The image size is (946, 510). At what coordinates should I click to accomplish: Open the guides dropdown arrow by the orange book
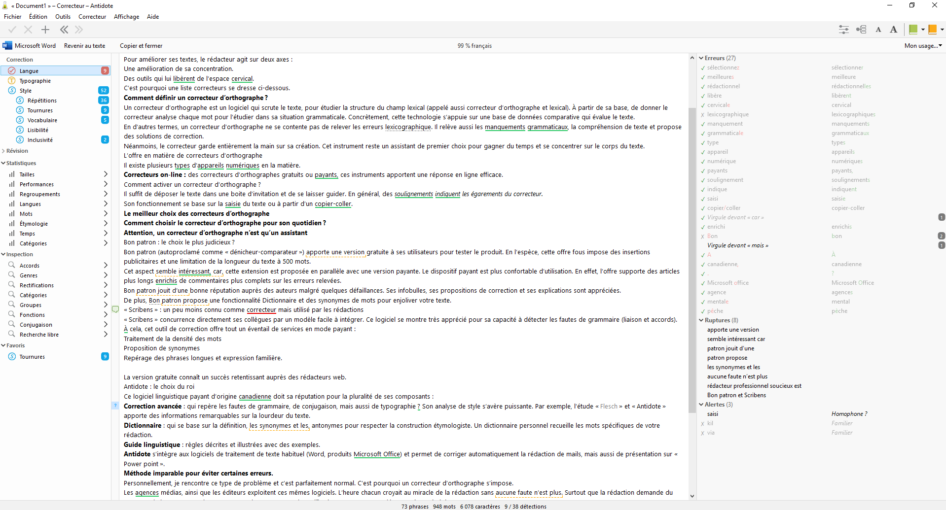pos(942,30)
